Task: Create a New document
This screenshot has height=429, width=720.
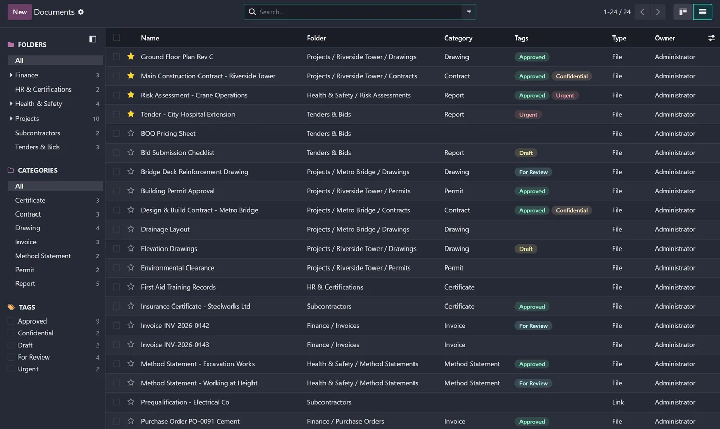Action: click(x=20, y=12)
